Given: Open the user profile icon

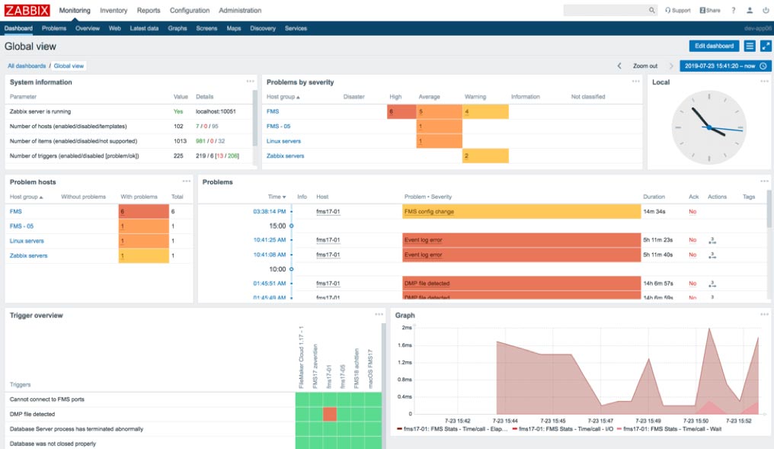Looking at the screenshot, I should (750, 11).
